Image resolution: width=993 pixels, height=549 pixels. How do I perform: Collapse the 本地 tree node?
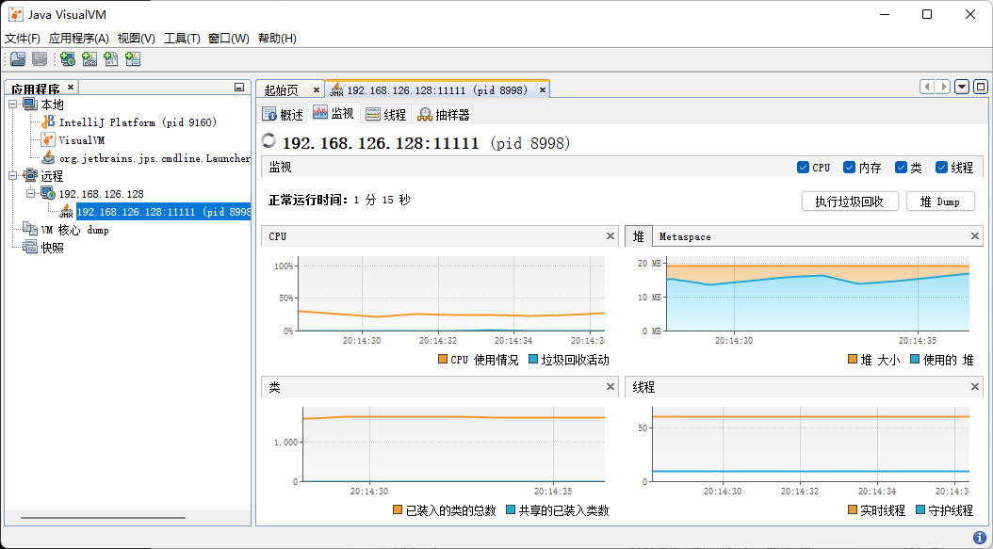click(x=13, y=105)
